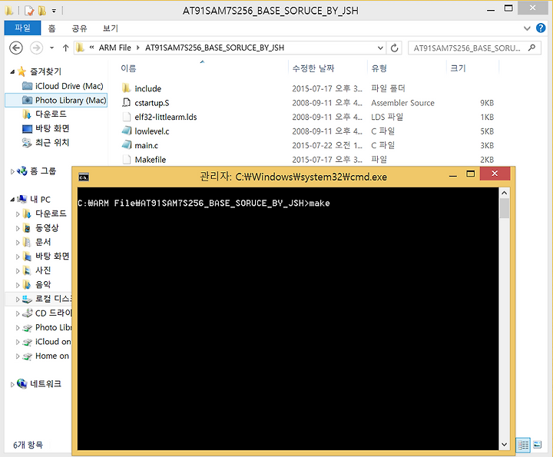Viewport: 553px width, 457px height.
Task: Expand 다운로드 under 내 PC
Action: click(18, 214)
